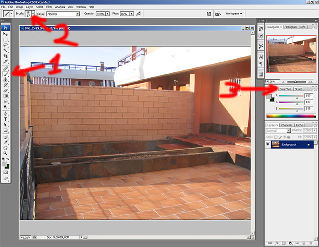Screen dimensions: 319x247
Task: Open the Analysis menu
Action: 60,7
